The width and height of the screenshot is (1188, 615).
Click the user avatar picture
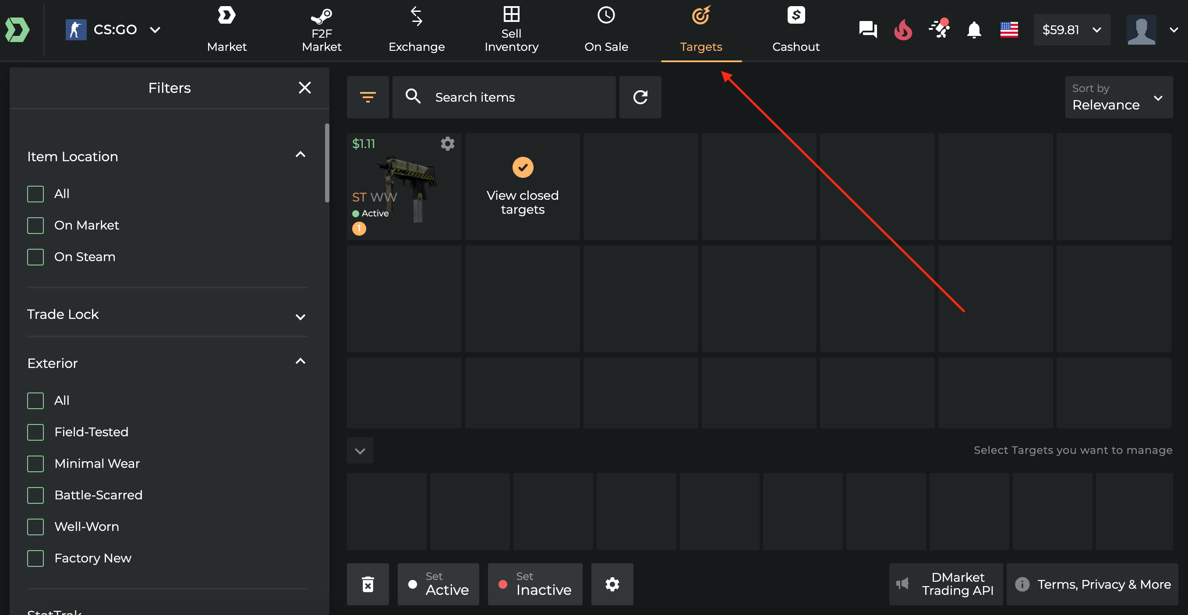point(1141,30)
